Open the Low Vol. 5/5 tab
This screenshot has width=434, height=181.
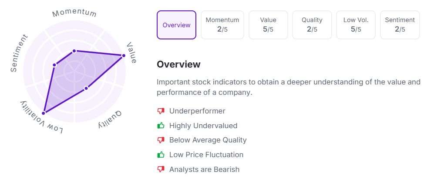click(x=356, y=25)
